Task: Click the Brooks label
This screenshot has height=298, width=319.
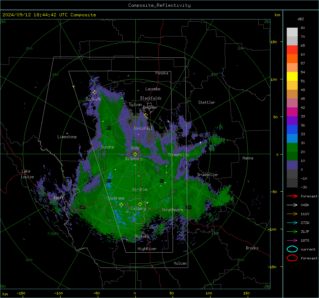Action: pos(252,248)
